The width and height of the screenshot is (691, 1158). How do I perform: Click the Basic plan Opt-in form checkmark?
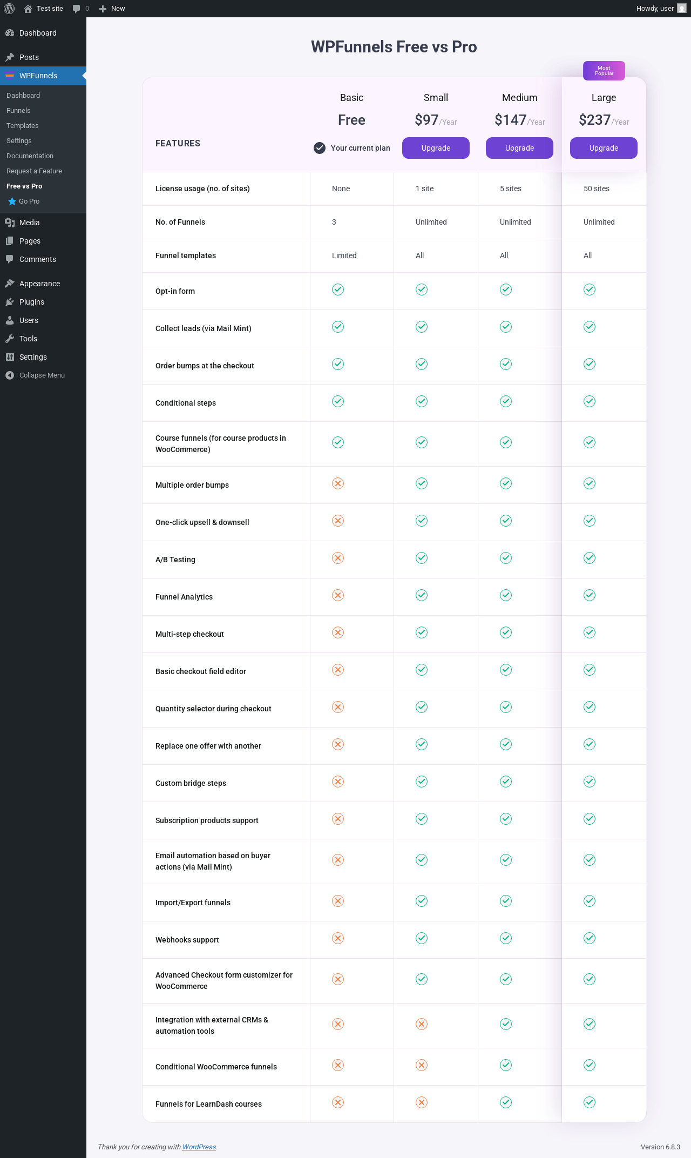click(338, 289)
